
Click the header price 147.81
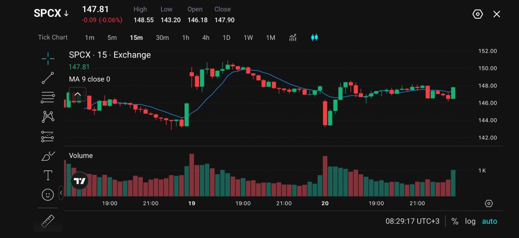coord(95,9)
